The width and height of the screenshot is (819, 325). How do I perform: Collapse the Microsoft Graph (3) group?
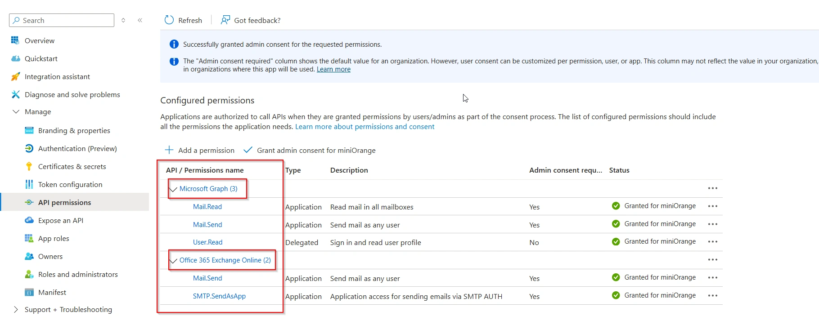tap(173, 189)
